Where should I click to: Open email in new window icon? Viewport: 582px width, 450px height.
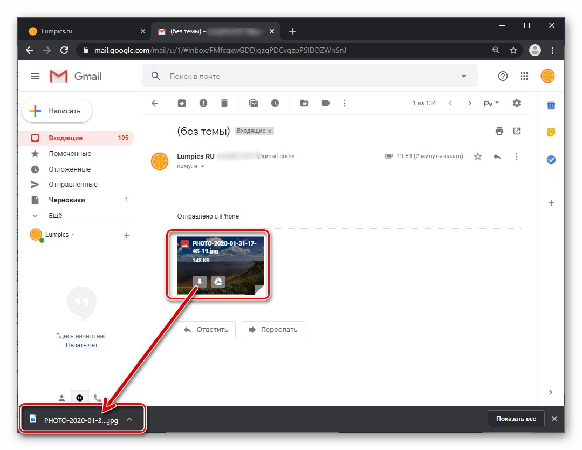coord(517,131)
